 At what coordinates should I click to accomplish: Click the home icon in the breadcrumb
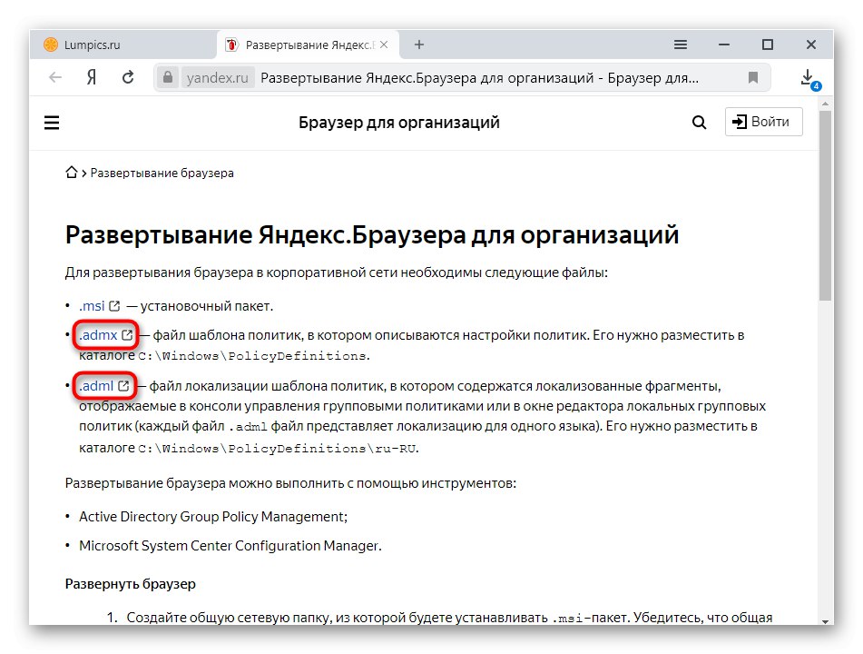click(71, 172)
